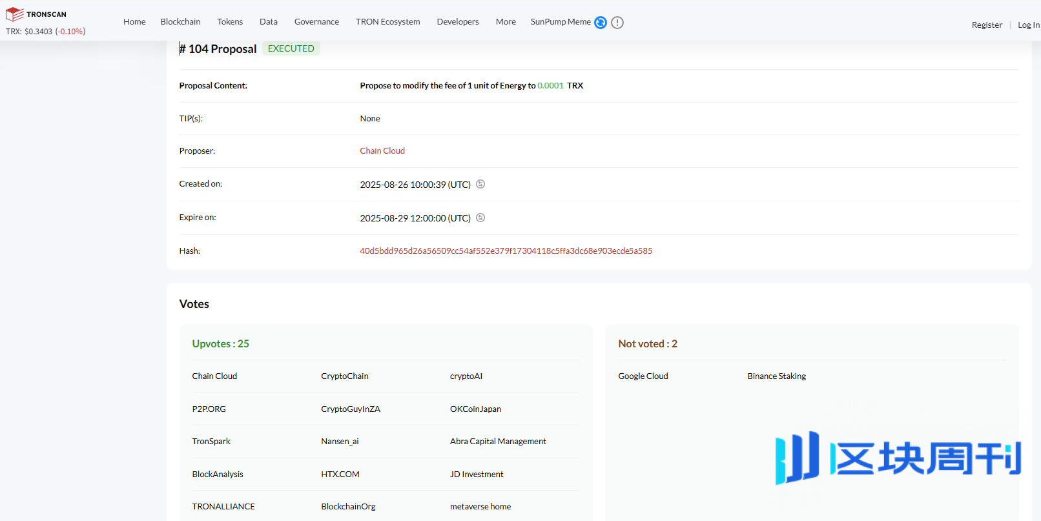Screen dimensions: 1041x521
Task: Click the Register link
Action: [987, 25]
